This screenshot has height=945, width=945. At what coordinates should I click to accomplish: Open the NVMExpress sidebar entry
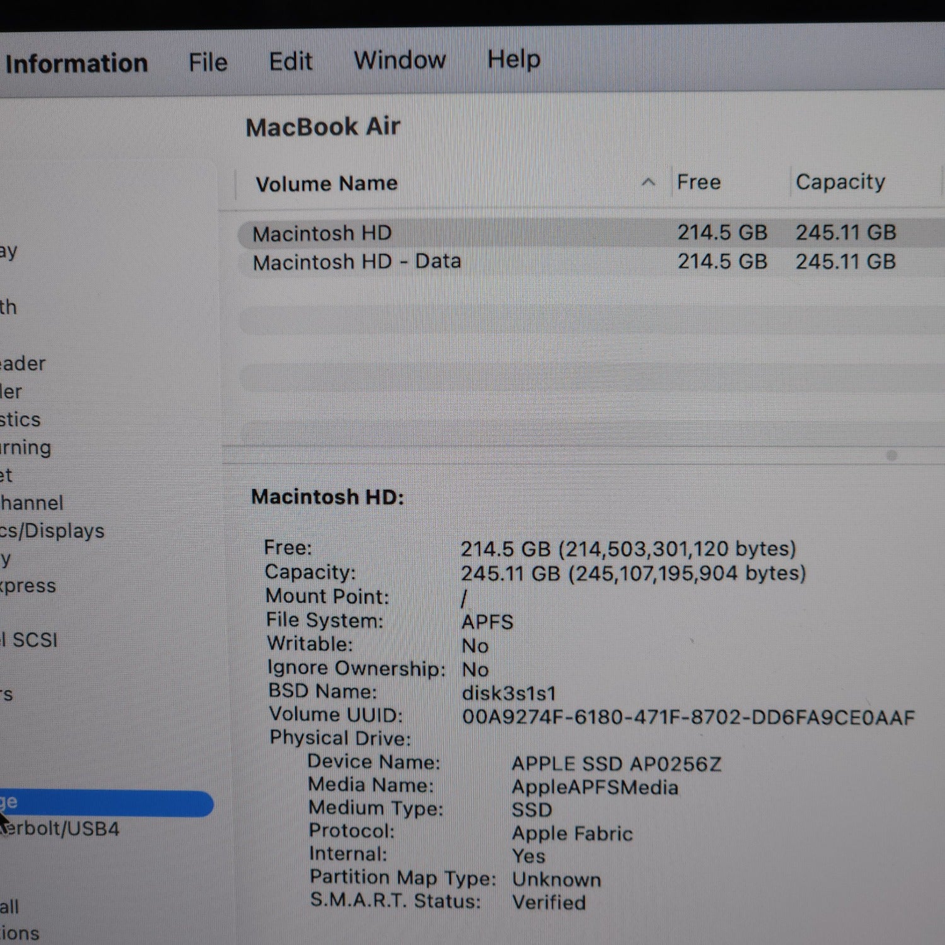click(28, 586)
